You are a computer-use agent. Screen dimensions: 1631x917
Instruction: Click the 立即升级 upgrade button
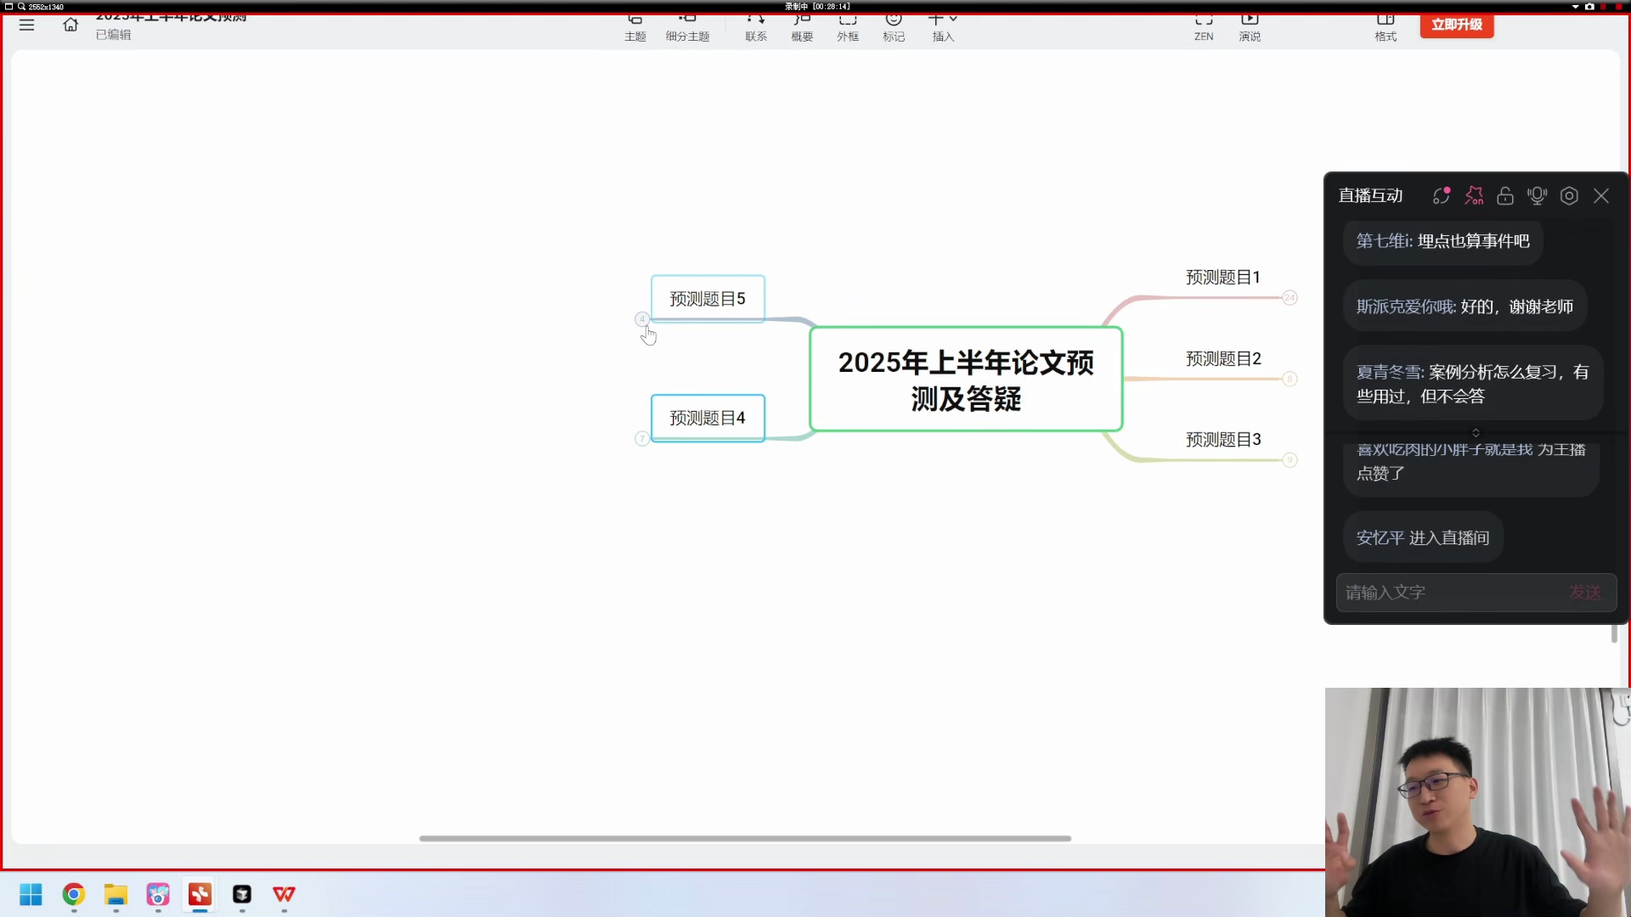click(x=1457, y=25)
